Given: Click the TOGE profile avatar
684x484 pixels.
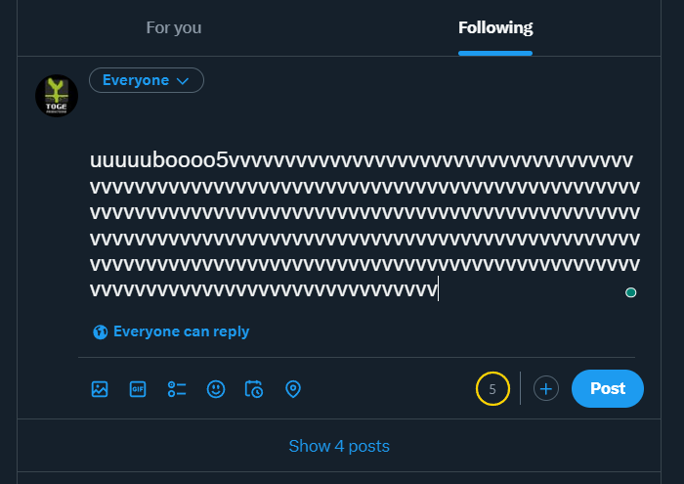Looking at the screenshot, I should pos(57,96).
